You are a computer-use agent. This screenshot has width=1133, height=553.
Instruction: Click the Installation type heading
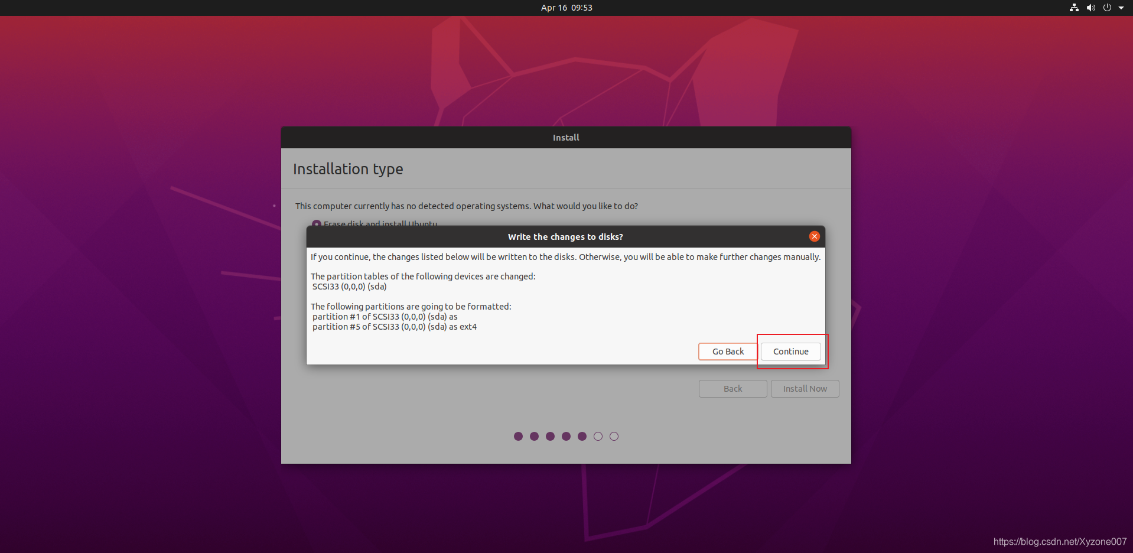click(x=348, y=169)
